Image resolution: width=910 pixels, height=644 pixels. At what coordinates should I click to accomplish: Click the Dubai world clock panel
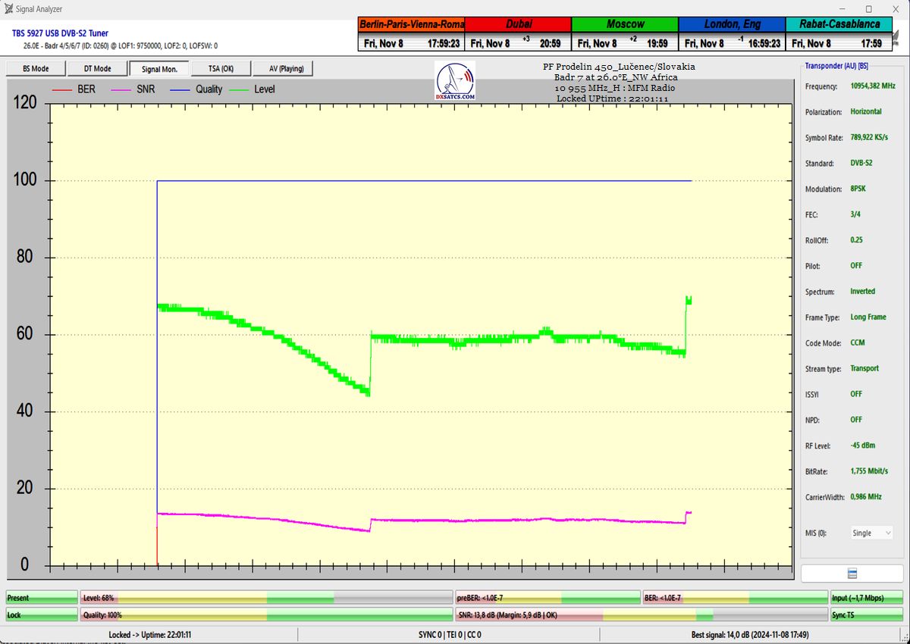(518, 34)
